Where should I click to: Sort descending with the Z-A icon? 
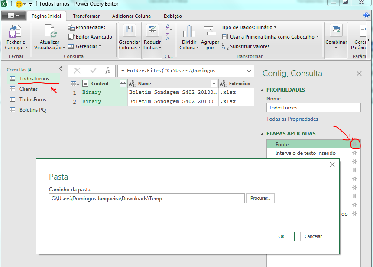pyautogui.click(x=169, y=36)
